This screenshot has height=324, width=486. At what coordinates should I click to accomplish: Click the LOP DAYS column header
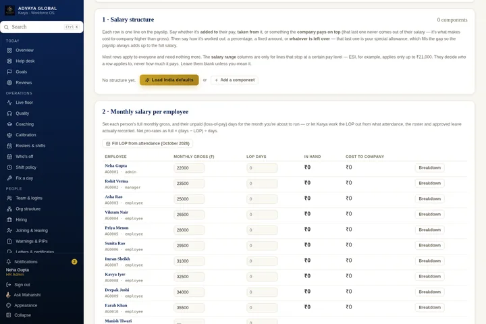pyautogui.click(x=256, y=157)
